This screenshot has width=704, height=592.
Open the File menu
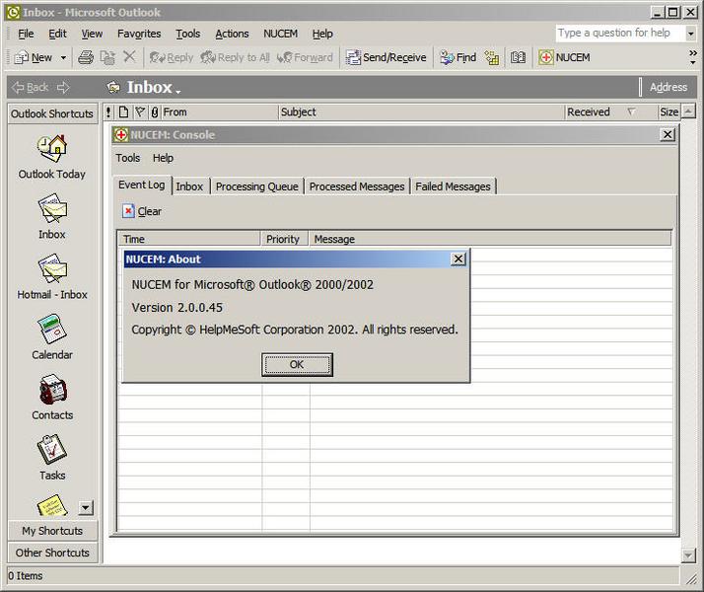click(x=26, y=34)
